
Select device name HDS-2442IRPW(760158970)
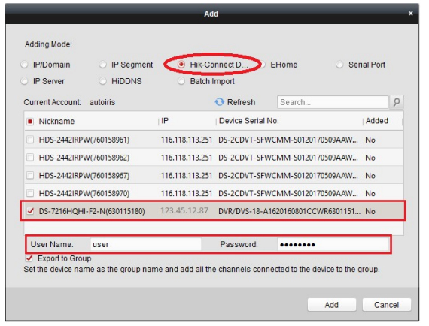[84, 193]
